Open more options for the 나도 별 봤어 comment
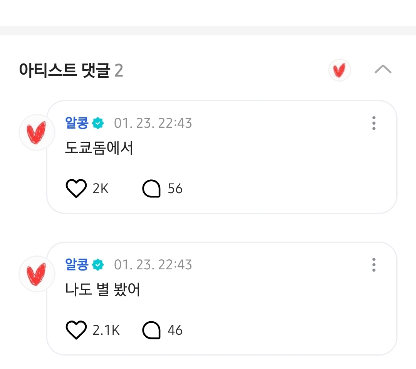This screenshot has height=369, width=416. pos(374,265)
